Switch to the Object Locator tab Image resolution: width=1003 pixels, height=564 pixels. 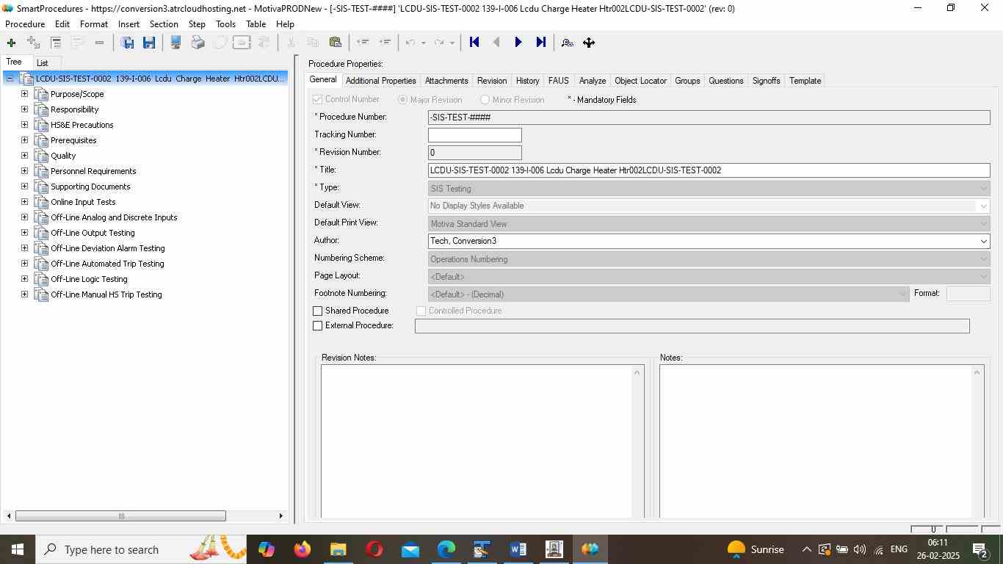point(640,81)
